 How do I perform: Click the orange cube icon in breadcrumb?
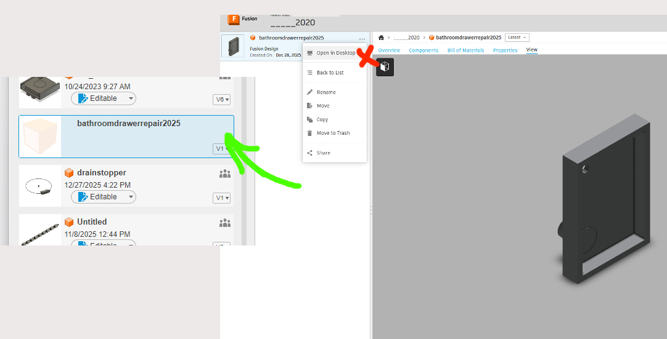pos(432,38)
